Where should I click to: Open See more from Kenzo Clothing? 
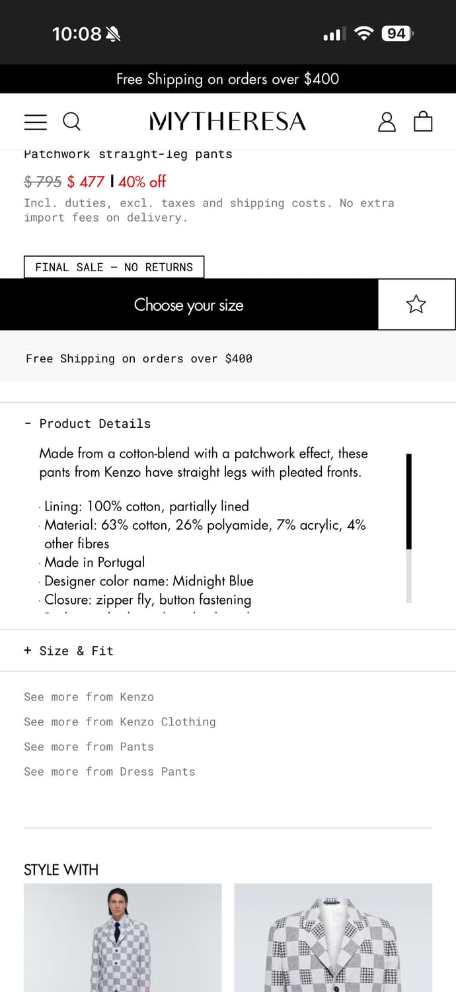point(120,722)
